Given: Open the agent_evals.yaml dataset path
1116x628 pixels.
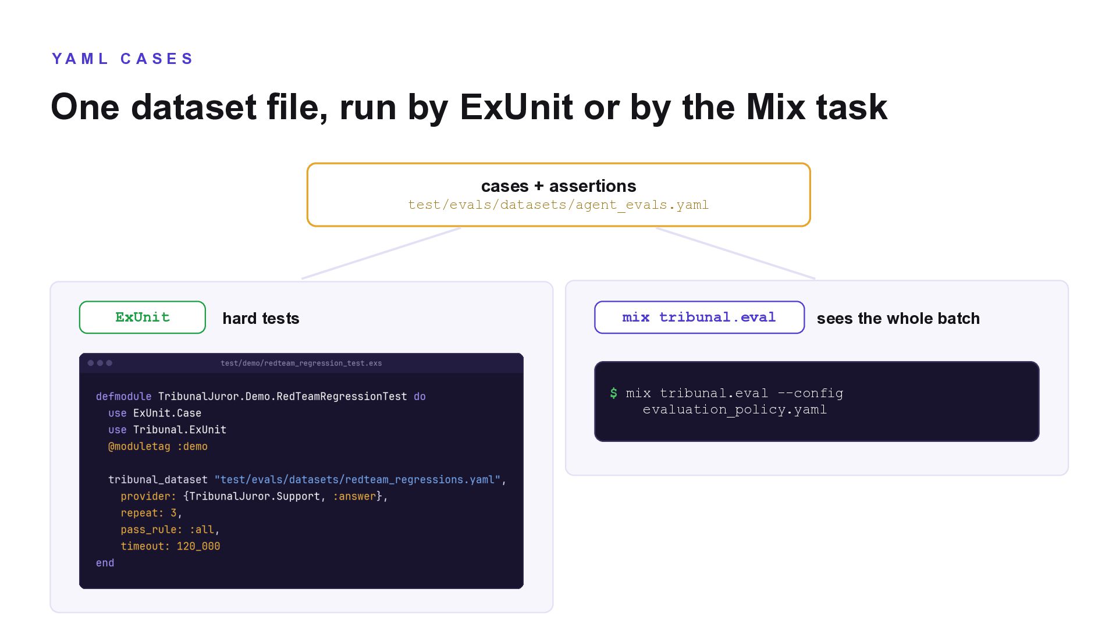Looking at the screenshot, I should [559, 205].
